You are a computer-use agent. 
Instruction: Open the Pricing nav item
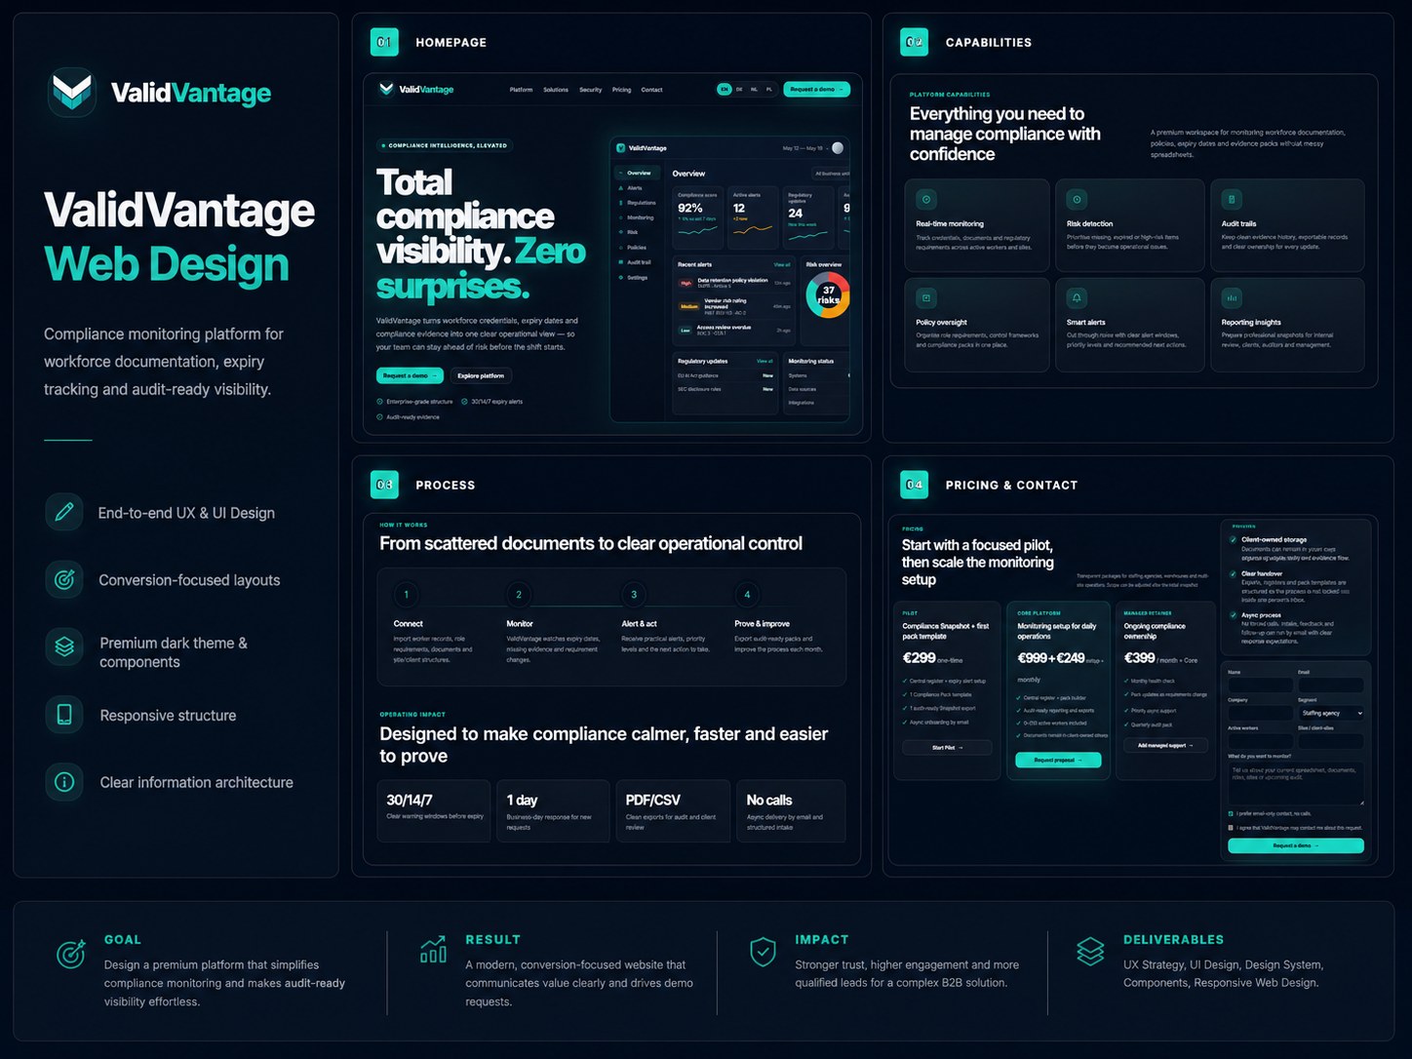[x=621, y=90]
